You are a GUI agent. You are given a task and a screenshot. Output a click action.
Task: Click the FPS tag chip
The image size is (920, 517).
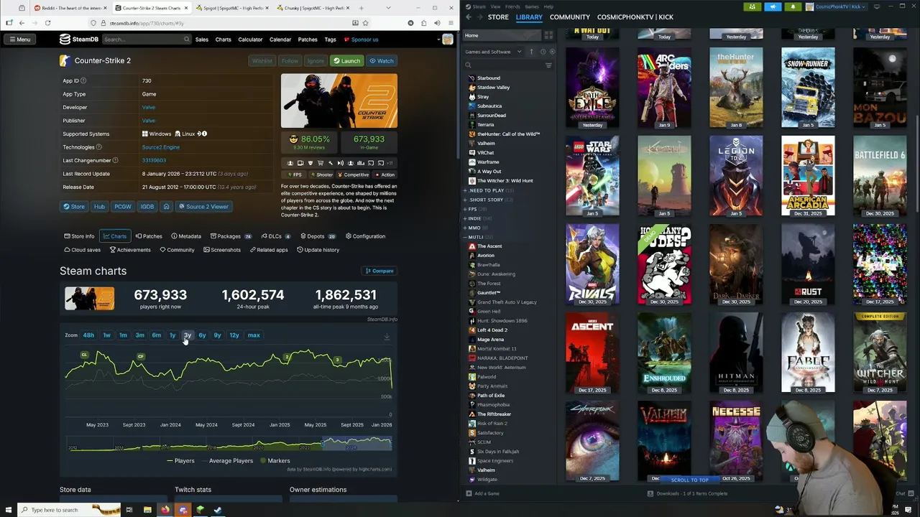[x=295, y=174]
